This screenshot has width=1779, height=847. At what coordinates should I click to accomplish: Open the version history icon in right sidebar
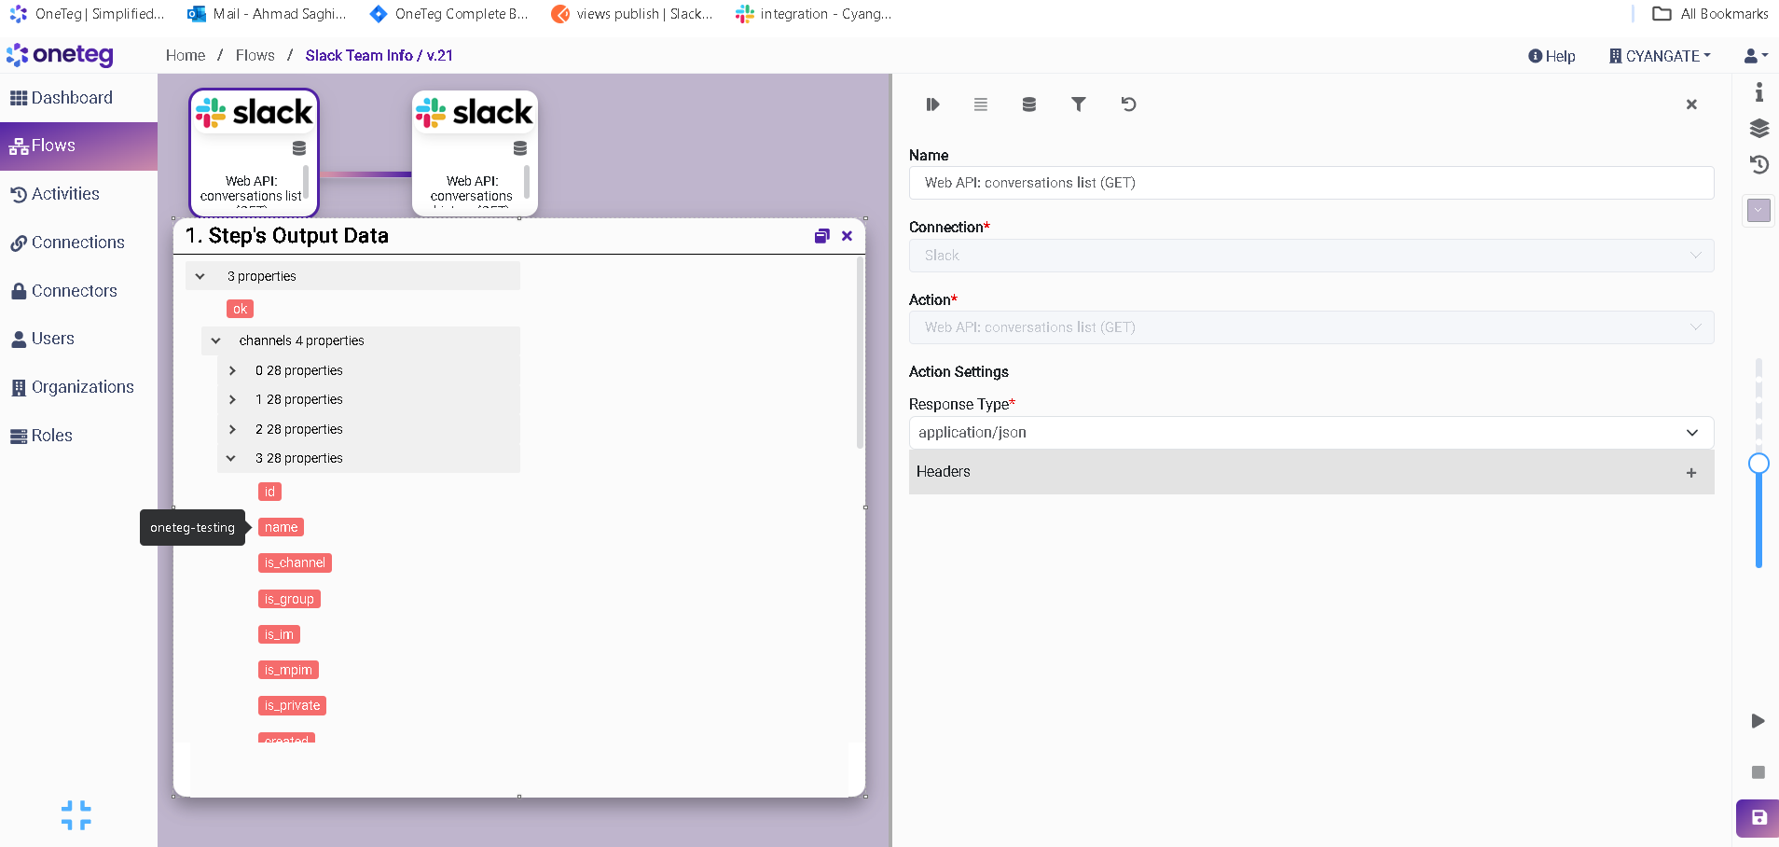1758,165
